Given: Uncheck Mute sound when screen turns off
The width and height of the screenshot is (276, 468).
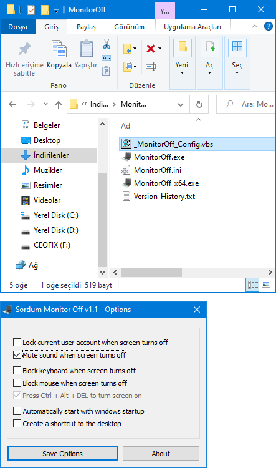Looking at the screenshot, I should [x=17, y=355].
